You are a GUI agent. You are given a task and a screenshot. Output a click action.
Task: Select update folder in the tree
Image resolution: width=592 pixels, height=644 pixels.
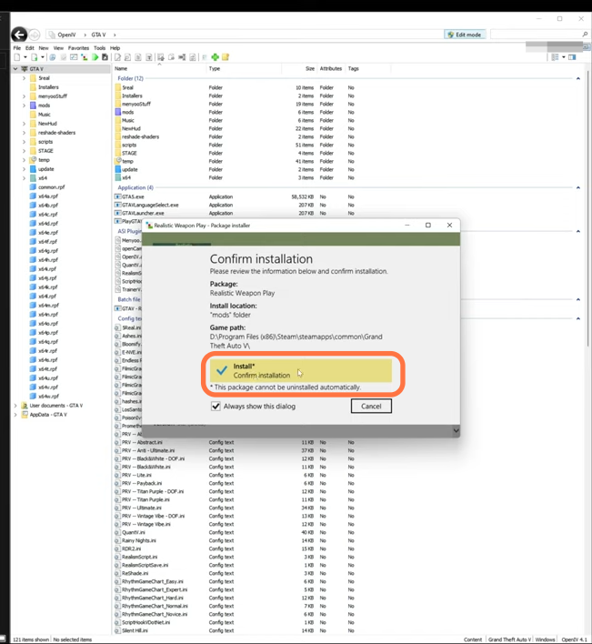point(46,169)
